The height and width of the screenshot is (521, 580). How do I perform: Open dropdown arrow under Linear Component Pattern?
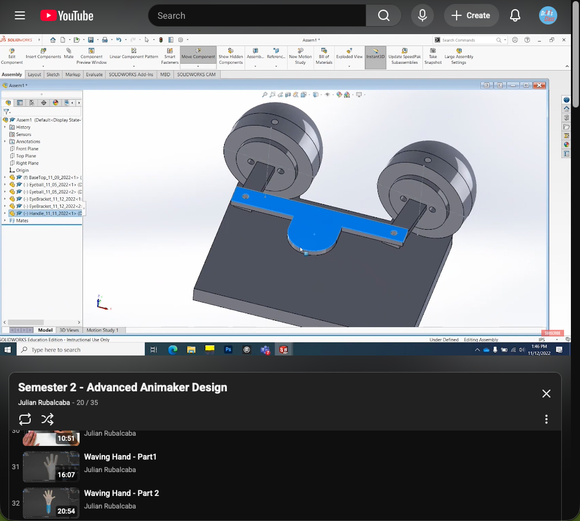[x=134, y=66]
